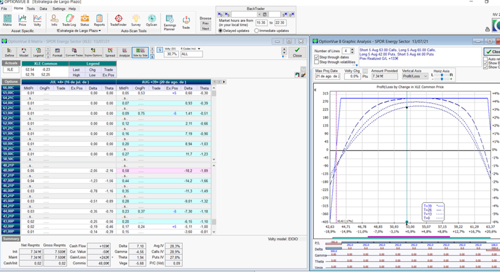Toggle the Step through dates checkbox
The image size is (500, 272).
[317, 57]
